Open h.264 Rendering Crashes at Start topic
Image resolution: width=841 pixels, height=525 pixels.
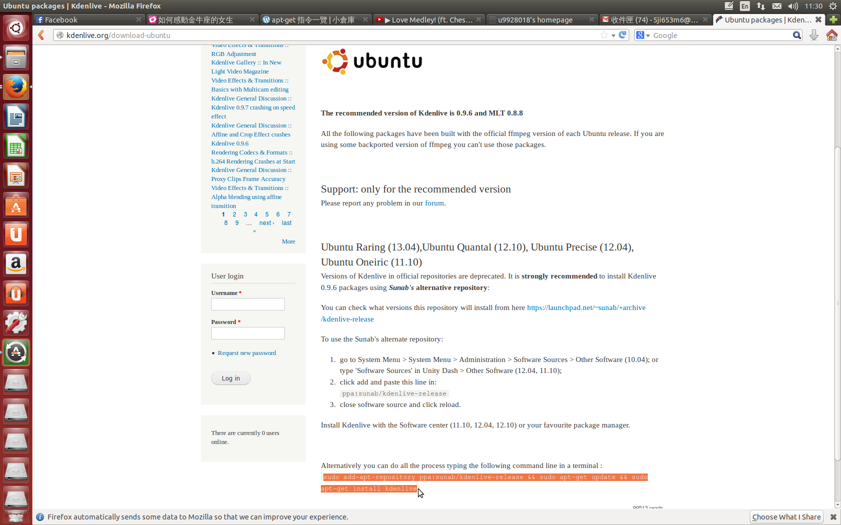253,161
